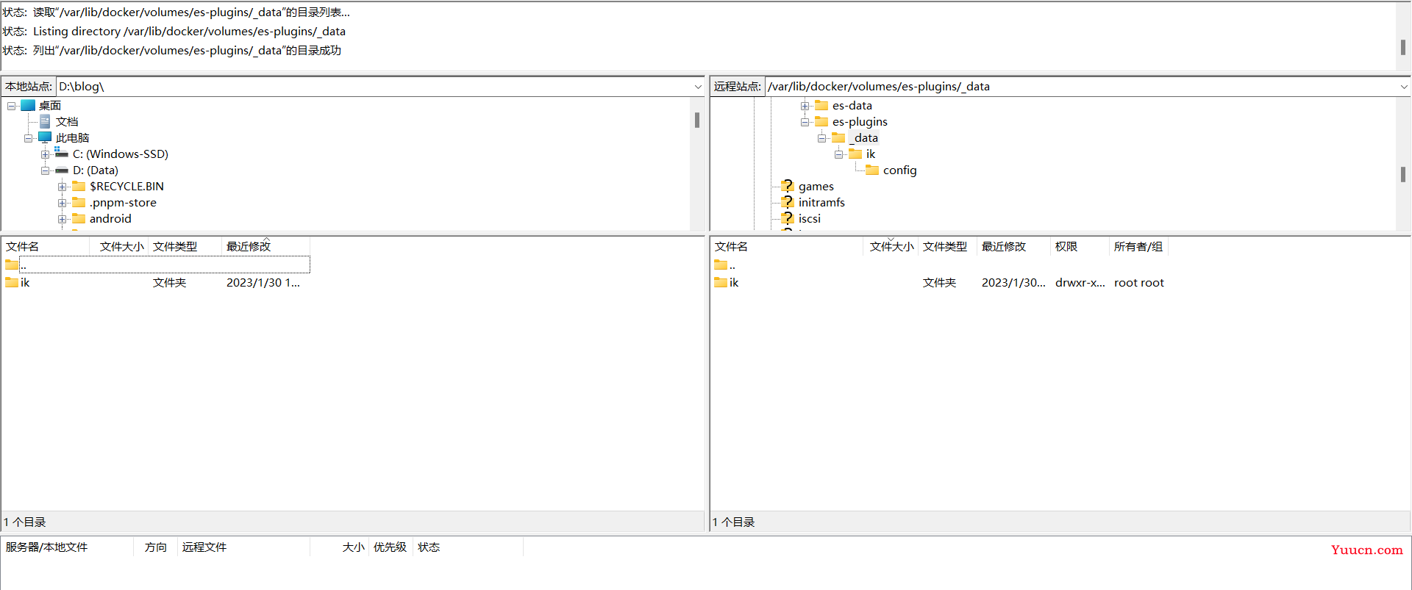1412x590 pixels.
Task: Sort local files by 最近修改 column
Action: [249, 247]
